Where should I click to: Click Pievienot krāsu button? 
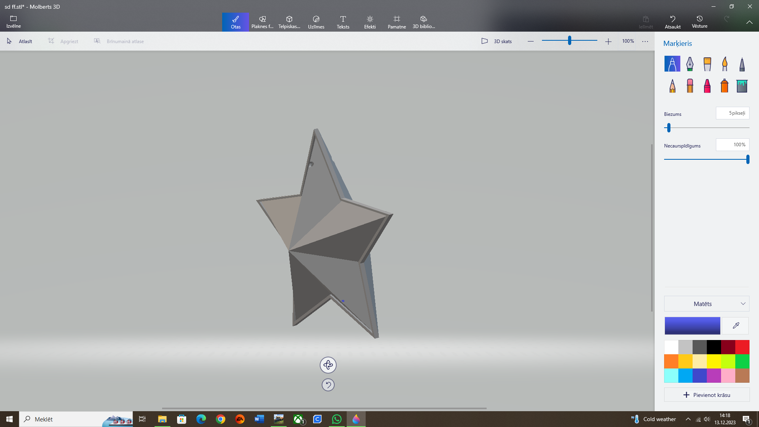pyautogui.click(x=706, y=395)
